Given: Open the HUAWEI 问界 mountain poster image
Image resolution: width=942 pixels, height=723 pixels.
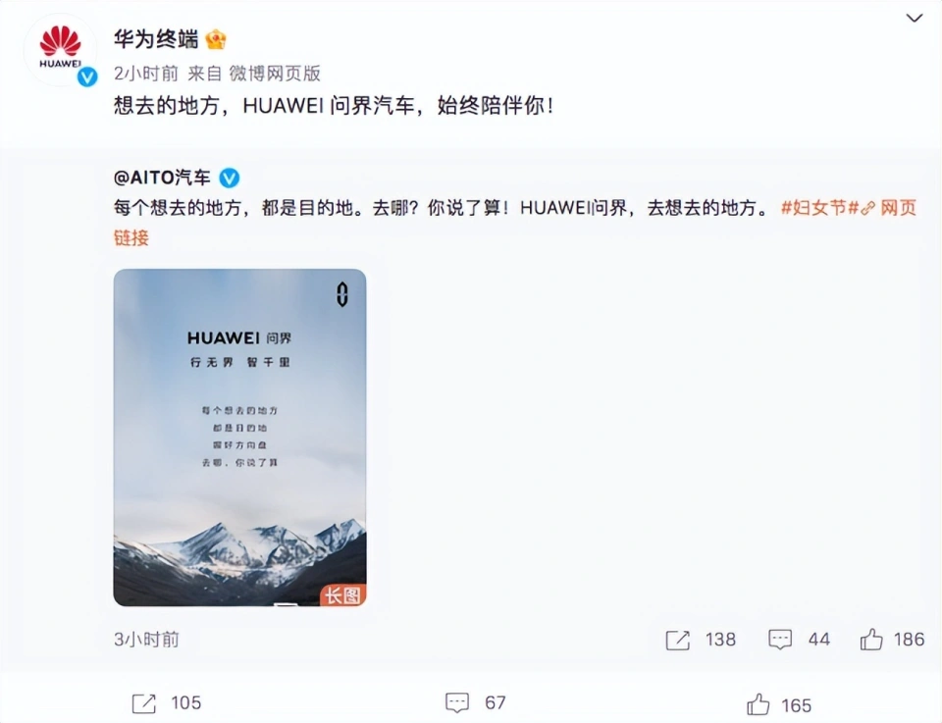Looking at the screenshot, I should (x=239, y=438).
